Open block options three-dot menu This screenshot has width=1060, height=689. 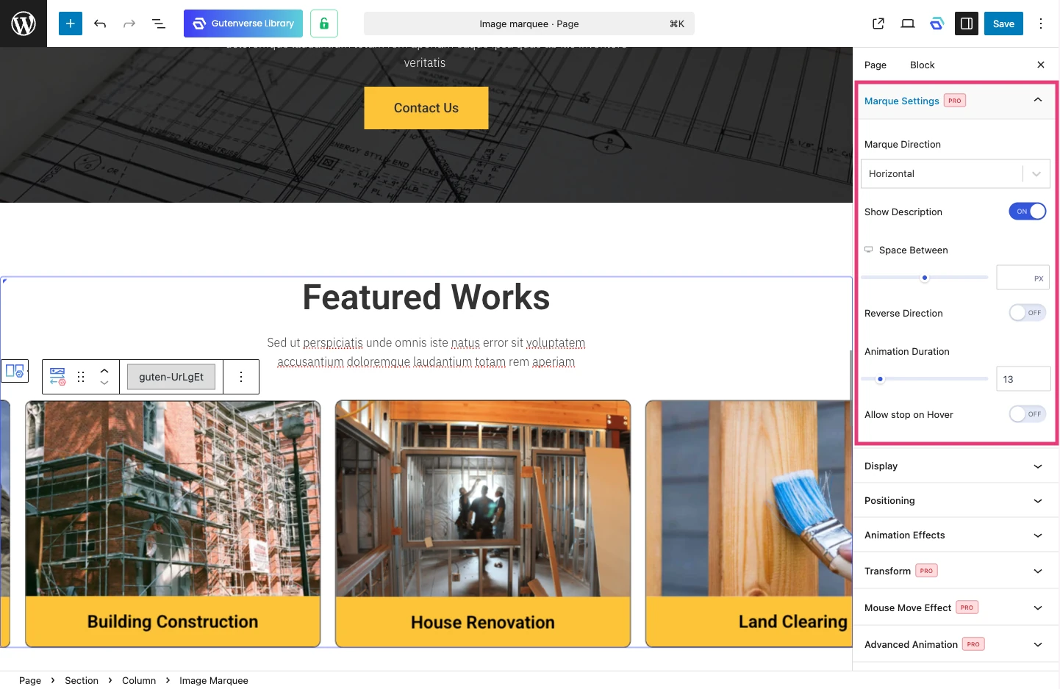[241, 377]
